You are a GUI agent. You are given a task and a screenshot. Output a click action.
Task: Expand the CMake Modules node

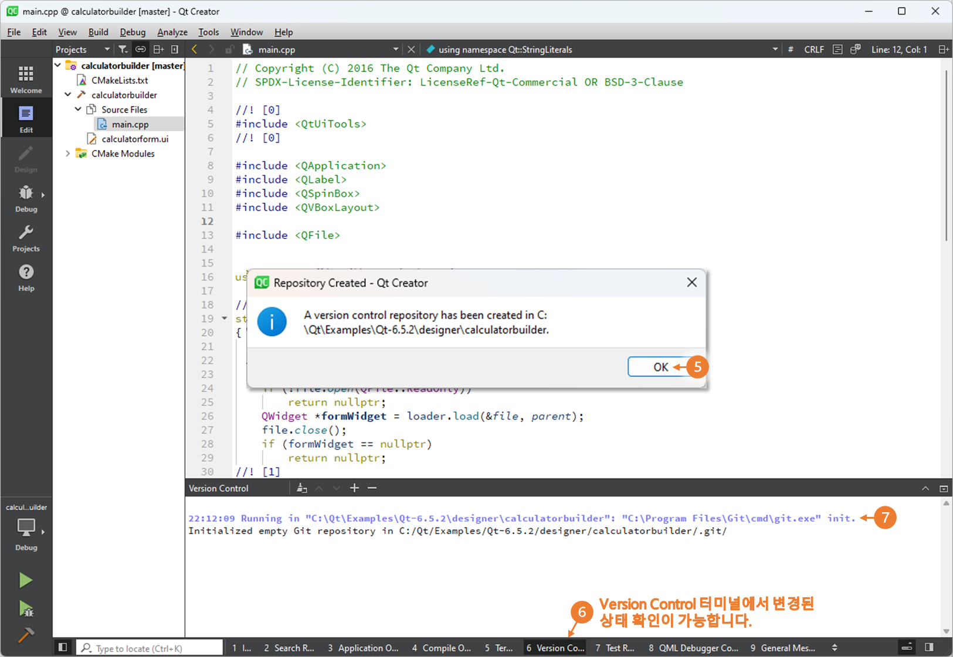[68, 154]
